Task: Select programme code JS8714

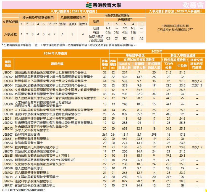Action: pyautogui.click(x=8, y=177)
